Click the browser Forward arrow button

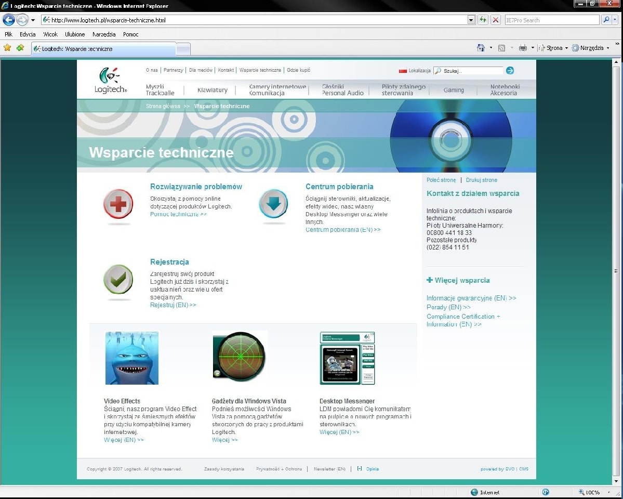pos(22,19)
